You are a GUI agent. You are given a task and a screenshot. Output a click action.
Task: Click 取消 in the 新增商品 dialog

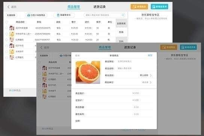click(x=77, y=56)
